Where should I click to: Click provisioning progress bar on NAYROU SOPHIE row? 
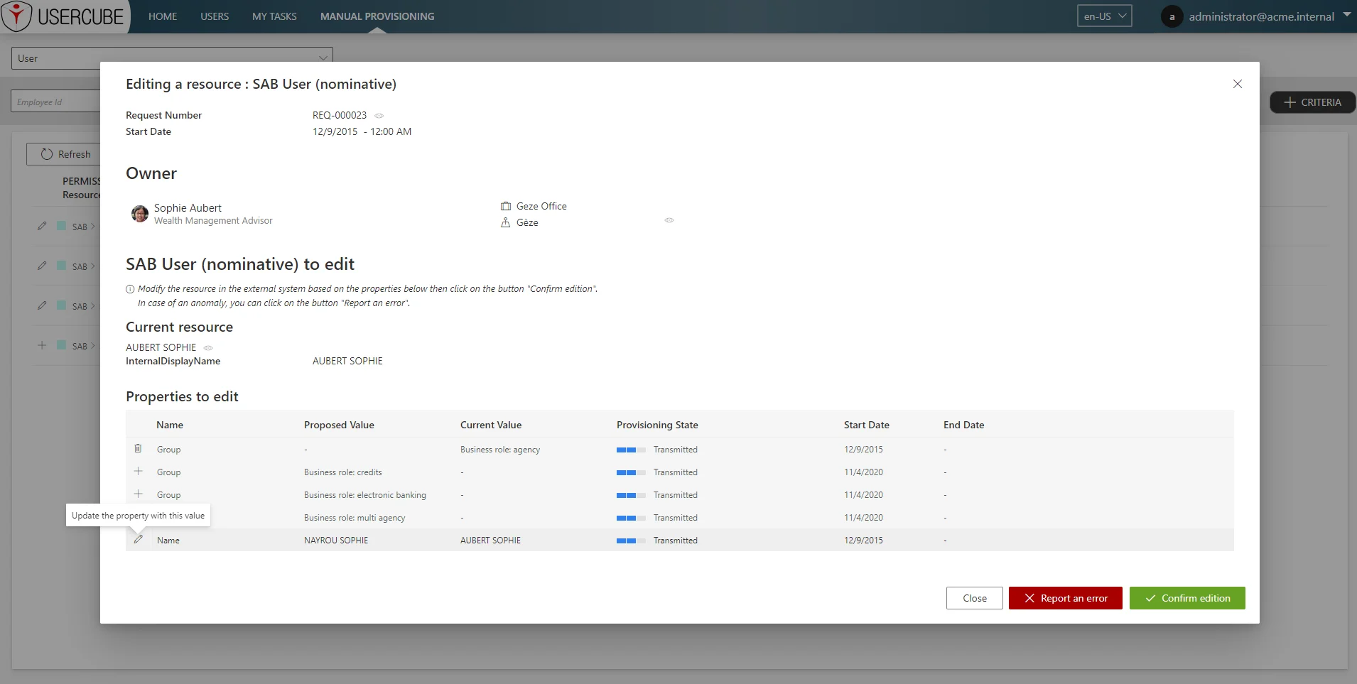click(x=631, y=541)
